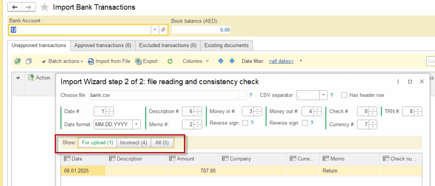Switch to Approved transactions tab
Image resolution: width=435 pixels, height=186 pixels.
coord(102,45)
